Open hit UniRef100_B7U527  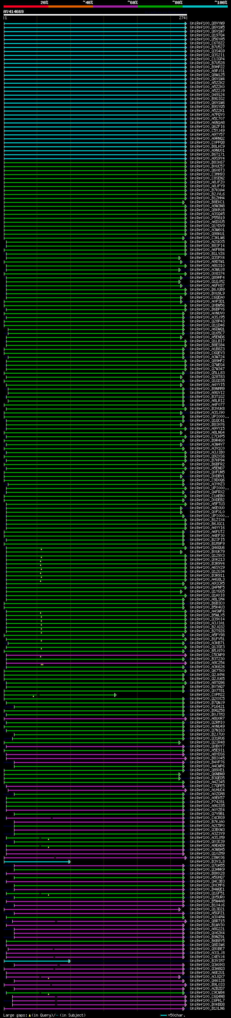(207, 47)
